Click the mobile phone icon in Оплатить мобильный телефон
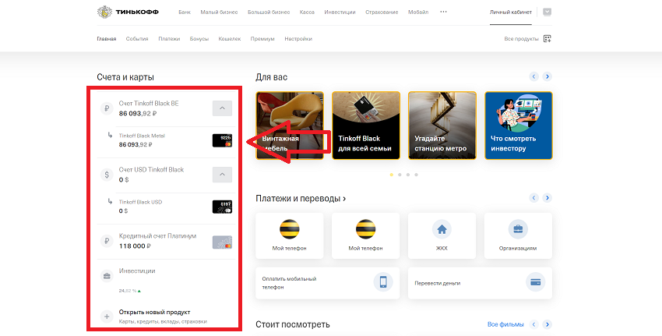This screenshot has height=336, width=662. (382, 282)
